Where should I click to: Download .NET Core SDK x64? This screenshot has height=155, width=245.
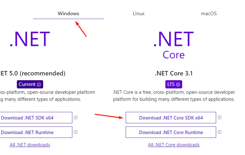[x=171, y=118]
